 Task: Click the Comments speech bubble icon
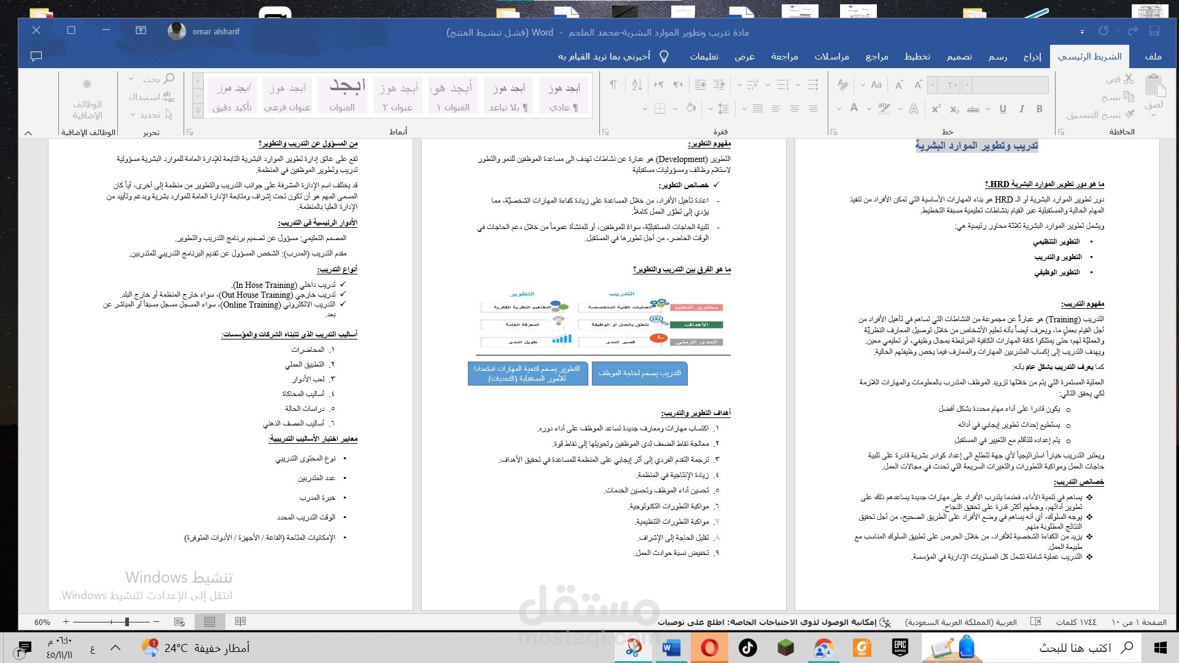point(36,56)
